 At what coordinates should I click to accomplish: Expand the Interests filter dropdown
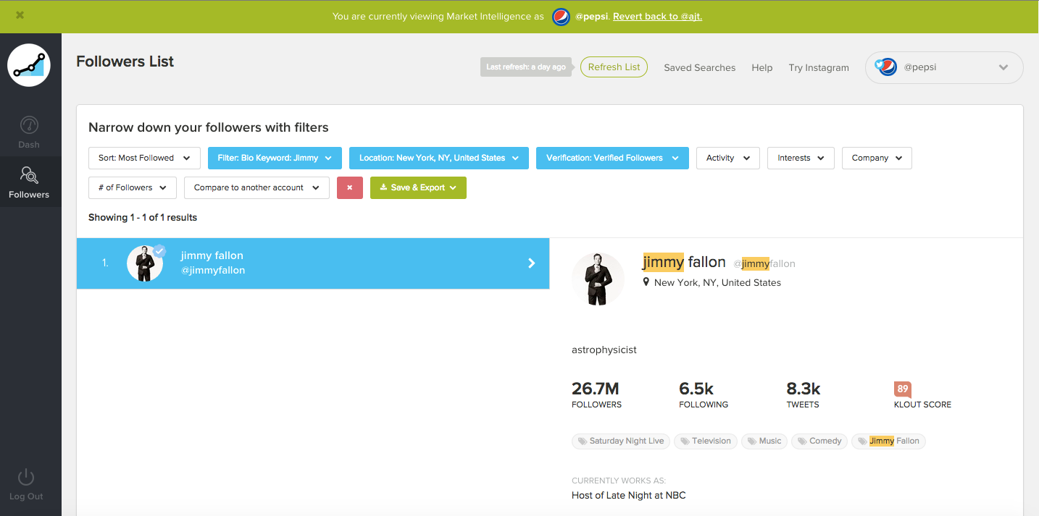pyautogui.click(x=801, y=158)
